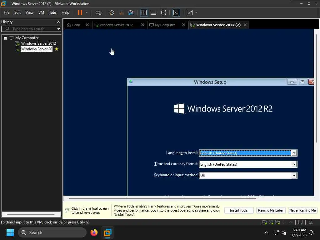Screen dimensions: 320x240
Task: Open the VM menu
Action: [41, 12]
